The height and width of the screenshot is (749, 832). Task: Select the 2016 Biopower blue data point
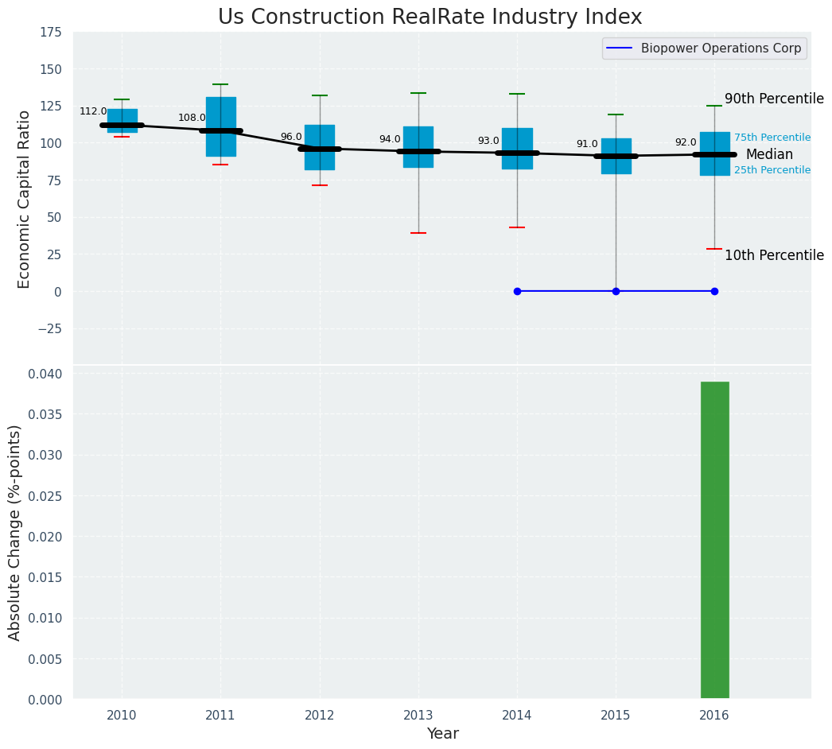pyautogui.click(x=715, y=291)
